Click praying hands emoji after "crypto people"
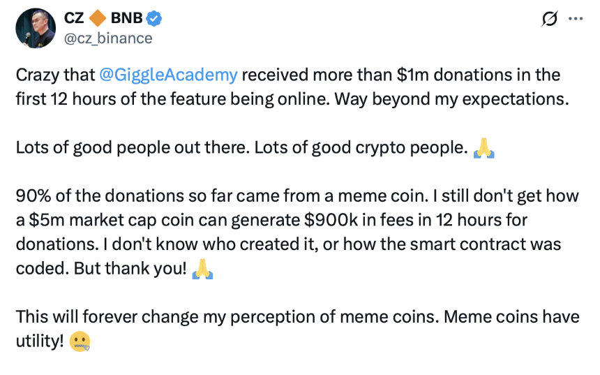This screenshot has height=375, width=600. [483, 147]
